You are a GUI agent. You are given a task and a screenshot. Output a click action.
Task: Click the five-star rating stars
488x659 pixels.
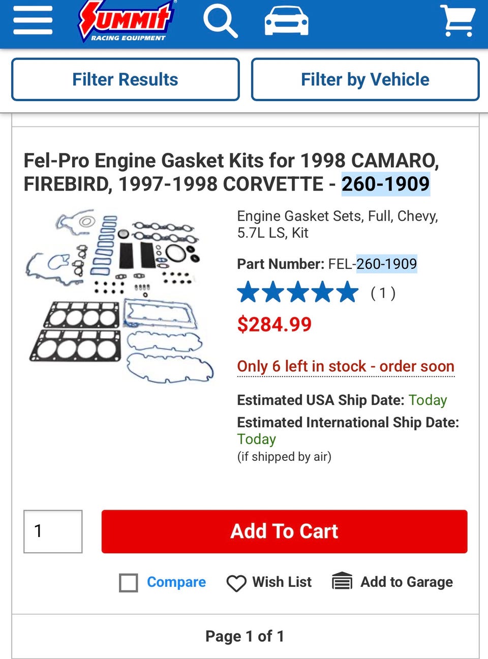pos(298,293)
